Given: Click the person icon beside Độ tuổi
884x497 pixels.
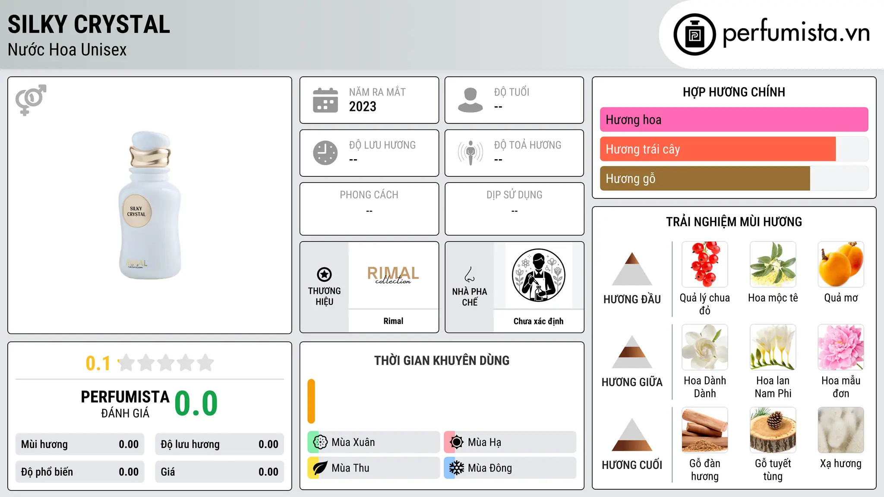Looking at the screenshot, I should (x=470, y=100).
